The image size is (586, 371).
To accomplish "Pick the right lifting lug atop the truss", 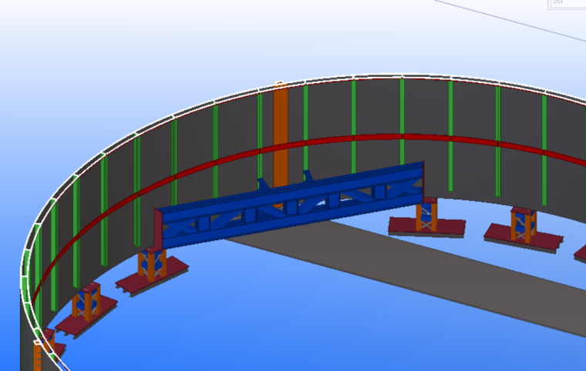I will [x=308, y=176].
